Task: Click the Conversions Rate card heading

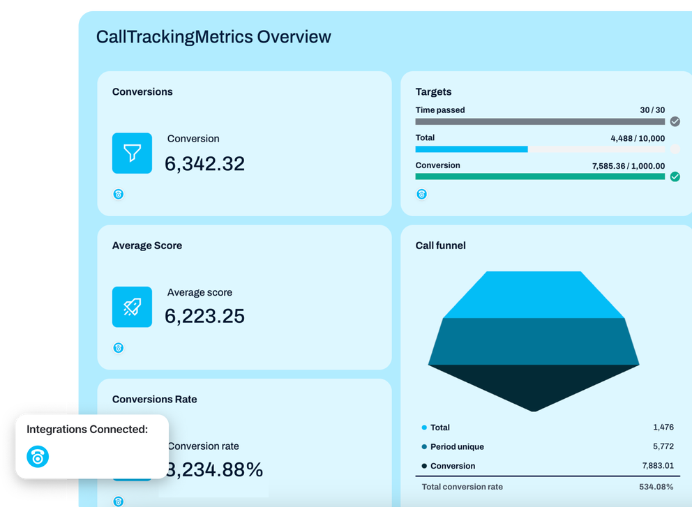Action: tap(154, 400)
